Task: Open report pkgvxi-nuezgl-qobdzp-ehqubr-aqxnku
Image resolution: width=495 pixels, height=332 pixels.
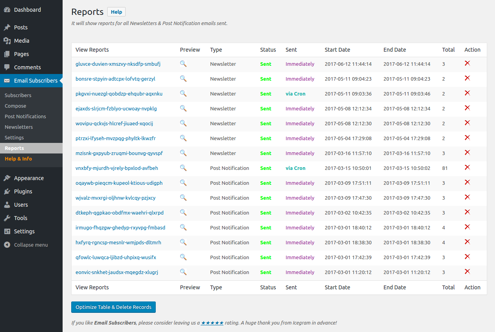Action: coord(119,94)
